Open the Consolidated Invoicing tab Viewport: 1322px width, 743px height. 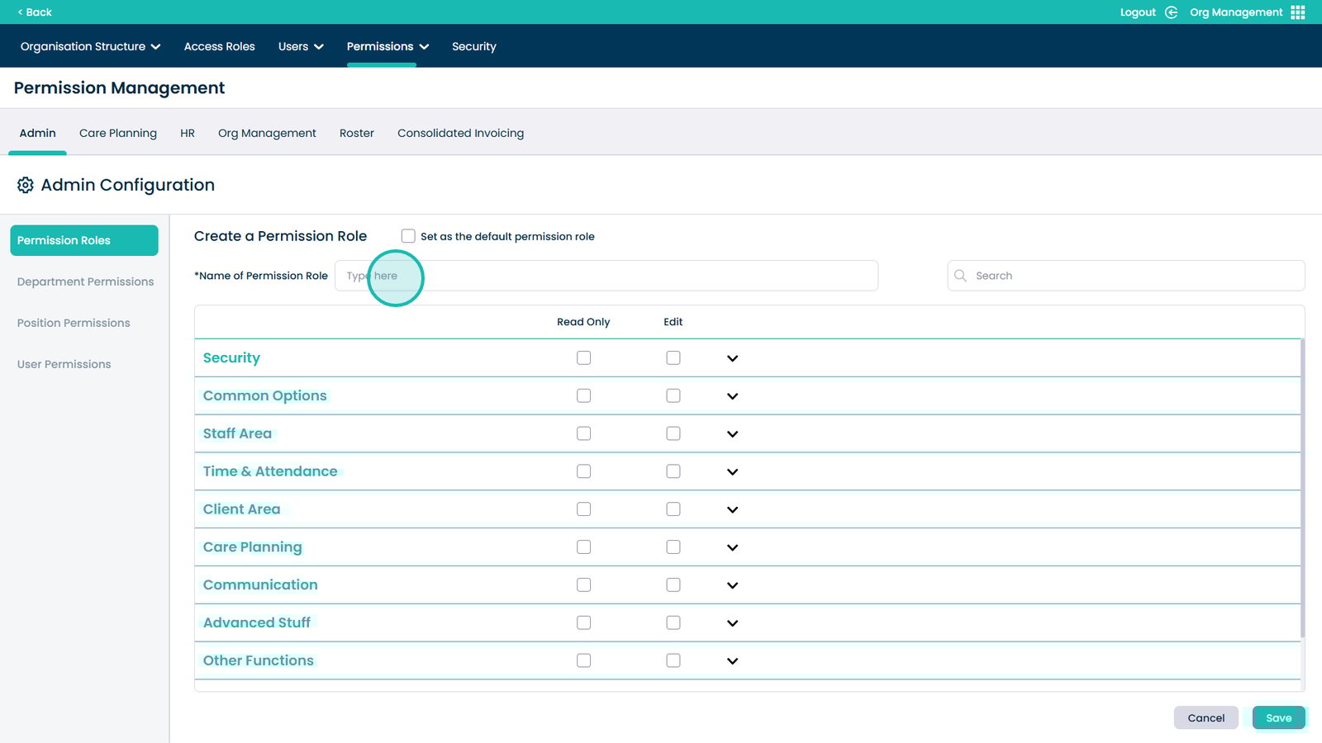(460, 133)
